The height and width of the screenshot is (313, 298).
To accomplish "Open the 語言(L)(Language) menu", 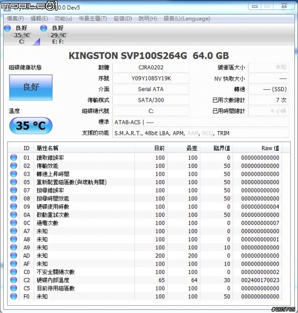I will click(x=187, y=19).
